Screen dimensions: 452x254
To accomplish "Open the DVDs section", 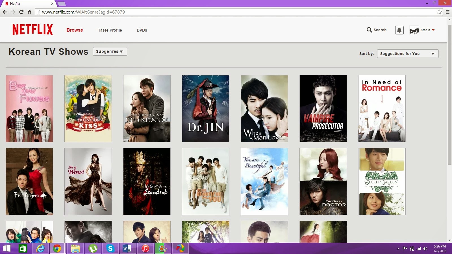I will point(142,30).
